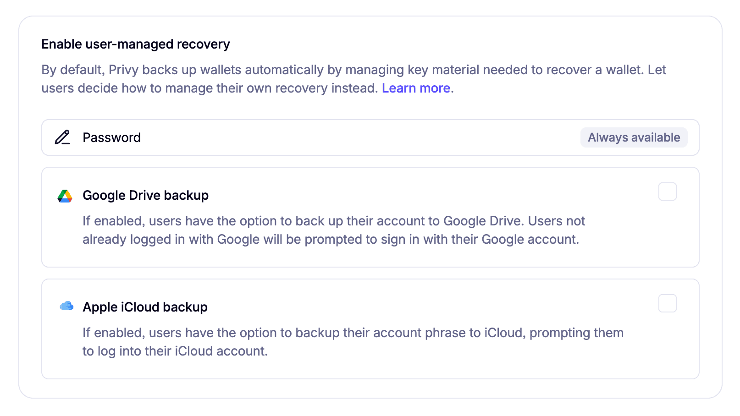Screen dimensions: 740x416
Task: Click the pencil icon beside Password
Action: pos(62,137)
